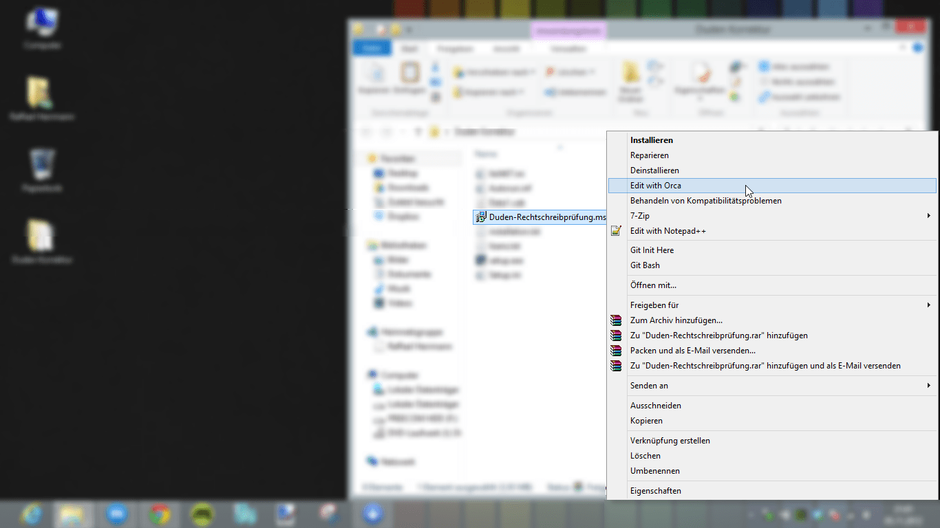Launch Google Chrome from the taskbar
Image resolution: width=940 pixels, height=528 pixels.
159,514
